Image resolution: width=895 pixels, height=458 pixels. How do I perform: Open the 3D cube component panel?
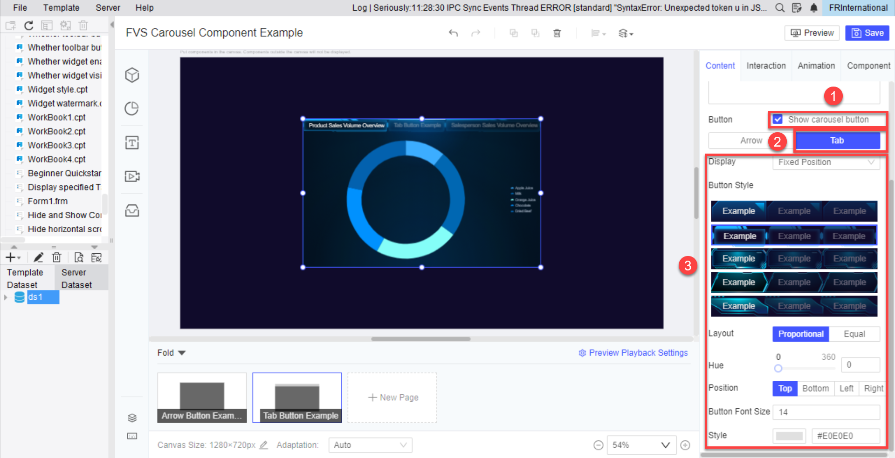pos(132,75)
